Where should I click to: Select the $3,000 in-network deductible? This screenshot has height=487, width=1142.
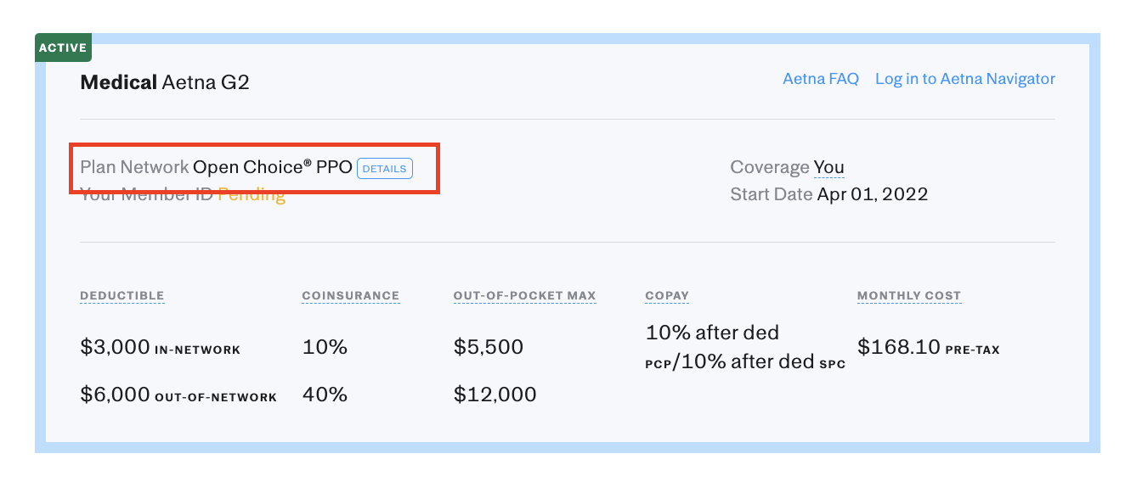point(115,347)
